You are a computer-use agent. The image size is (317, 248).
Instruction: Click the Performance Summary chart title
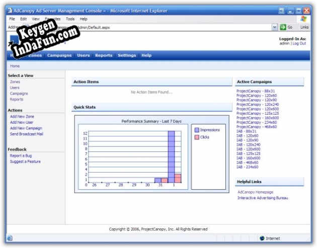coord(151,121)
